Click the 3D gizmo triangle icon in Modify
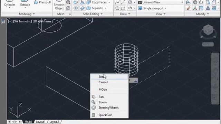 (195, 8)
